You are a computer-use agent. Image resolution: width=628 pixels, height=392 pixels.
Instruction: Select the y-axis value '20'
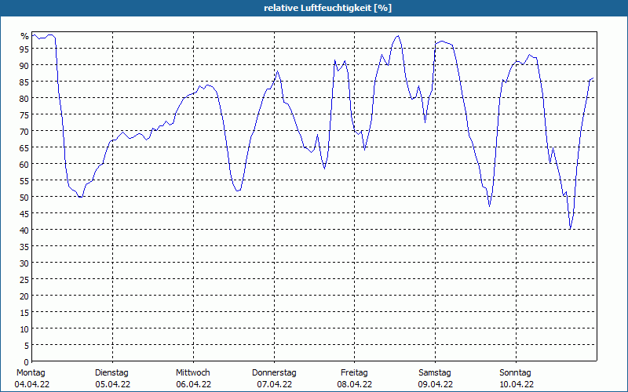25,296
